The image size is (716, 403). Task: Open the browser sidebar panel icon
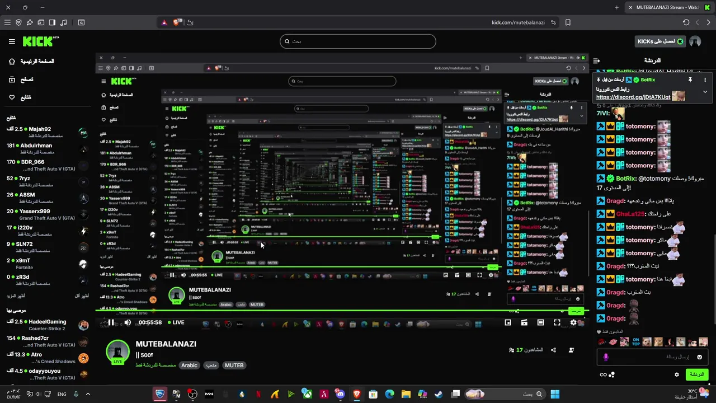click(x=52, y=22)
